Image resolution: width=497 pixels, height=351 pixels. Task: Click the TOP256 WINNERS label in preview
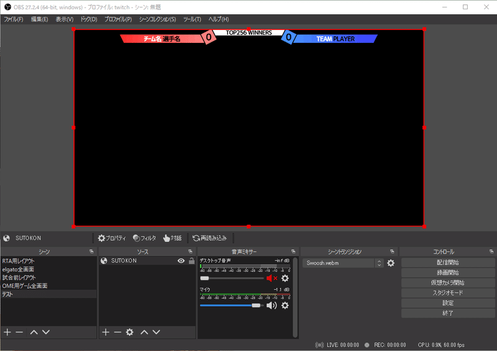(x=249, y=32)
